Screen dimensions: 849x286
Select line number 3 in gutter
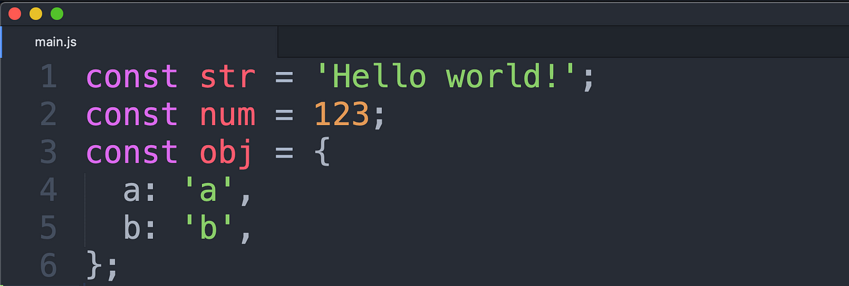tap(49, 152)
